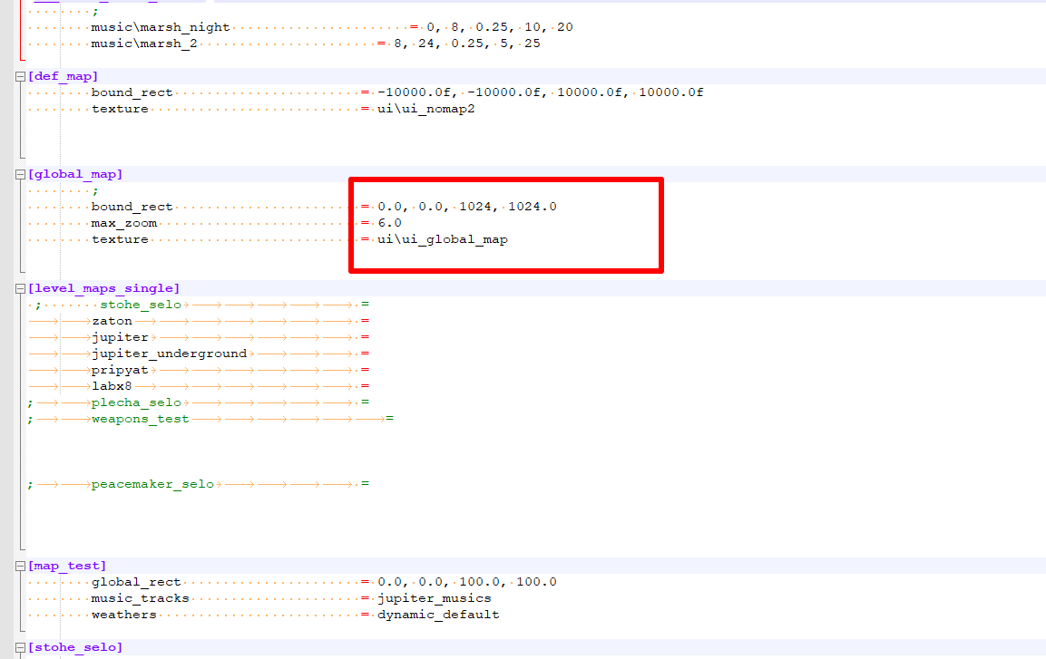
Task: Click the dynamic_default value
Action: [x=438, y=615]
